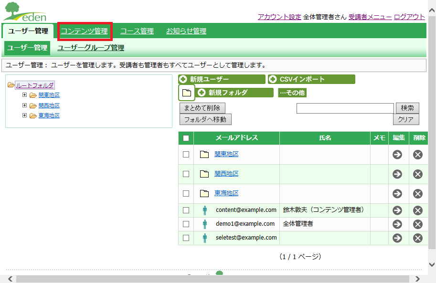Check the box for demo1@example.com
The height and width of the screenshot is (283, 436).
point(186,224)
